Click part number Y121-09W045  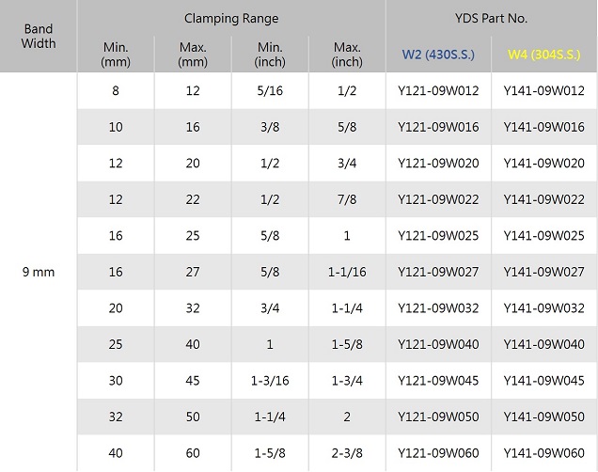pos(438,381)
